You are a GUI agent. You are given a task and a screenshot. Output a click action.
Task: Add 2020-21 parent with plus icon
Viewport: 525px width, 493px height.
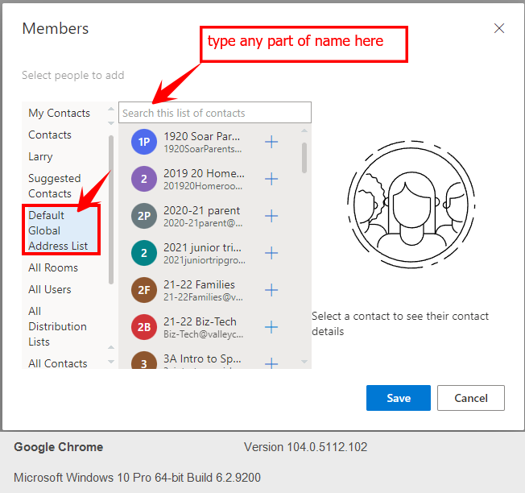(271, 216)
